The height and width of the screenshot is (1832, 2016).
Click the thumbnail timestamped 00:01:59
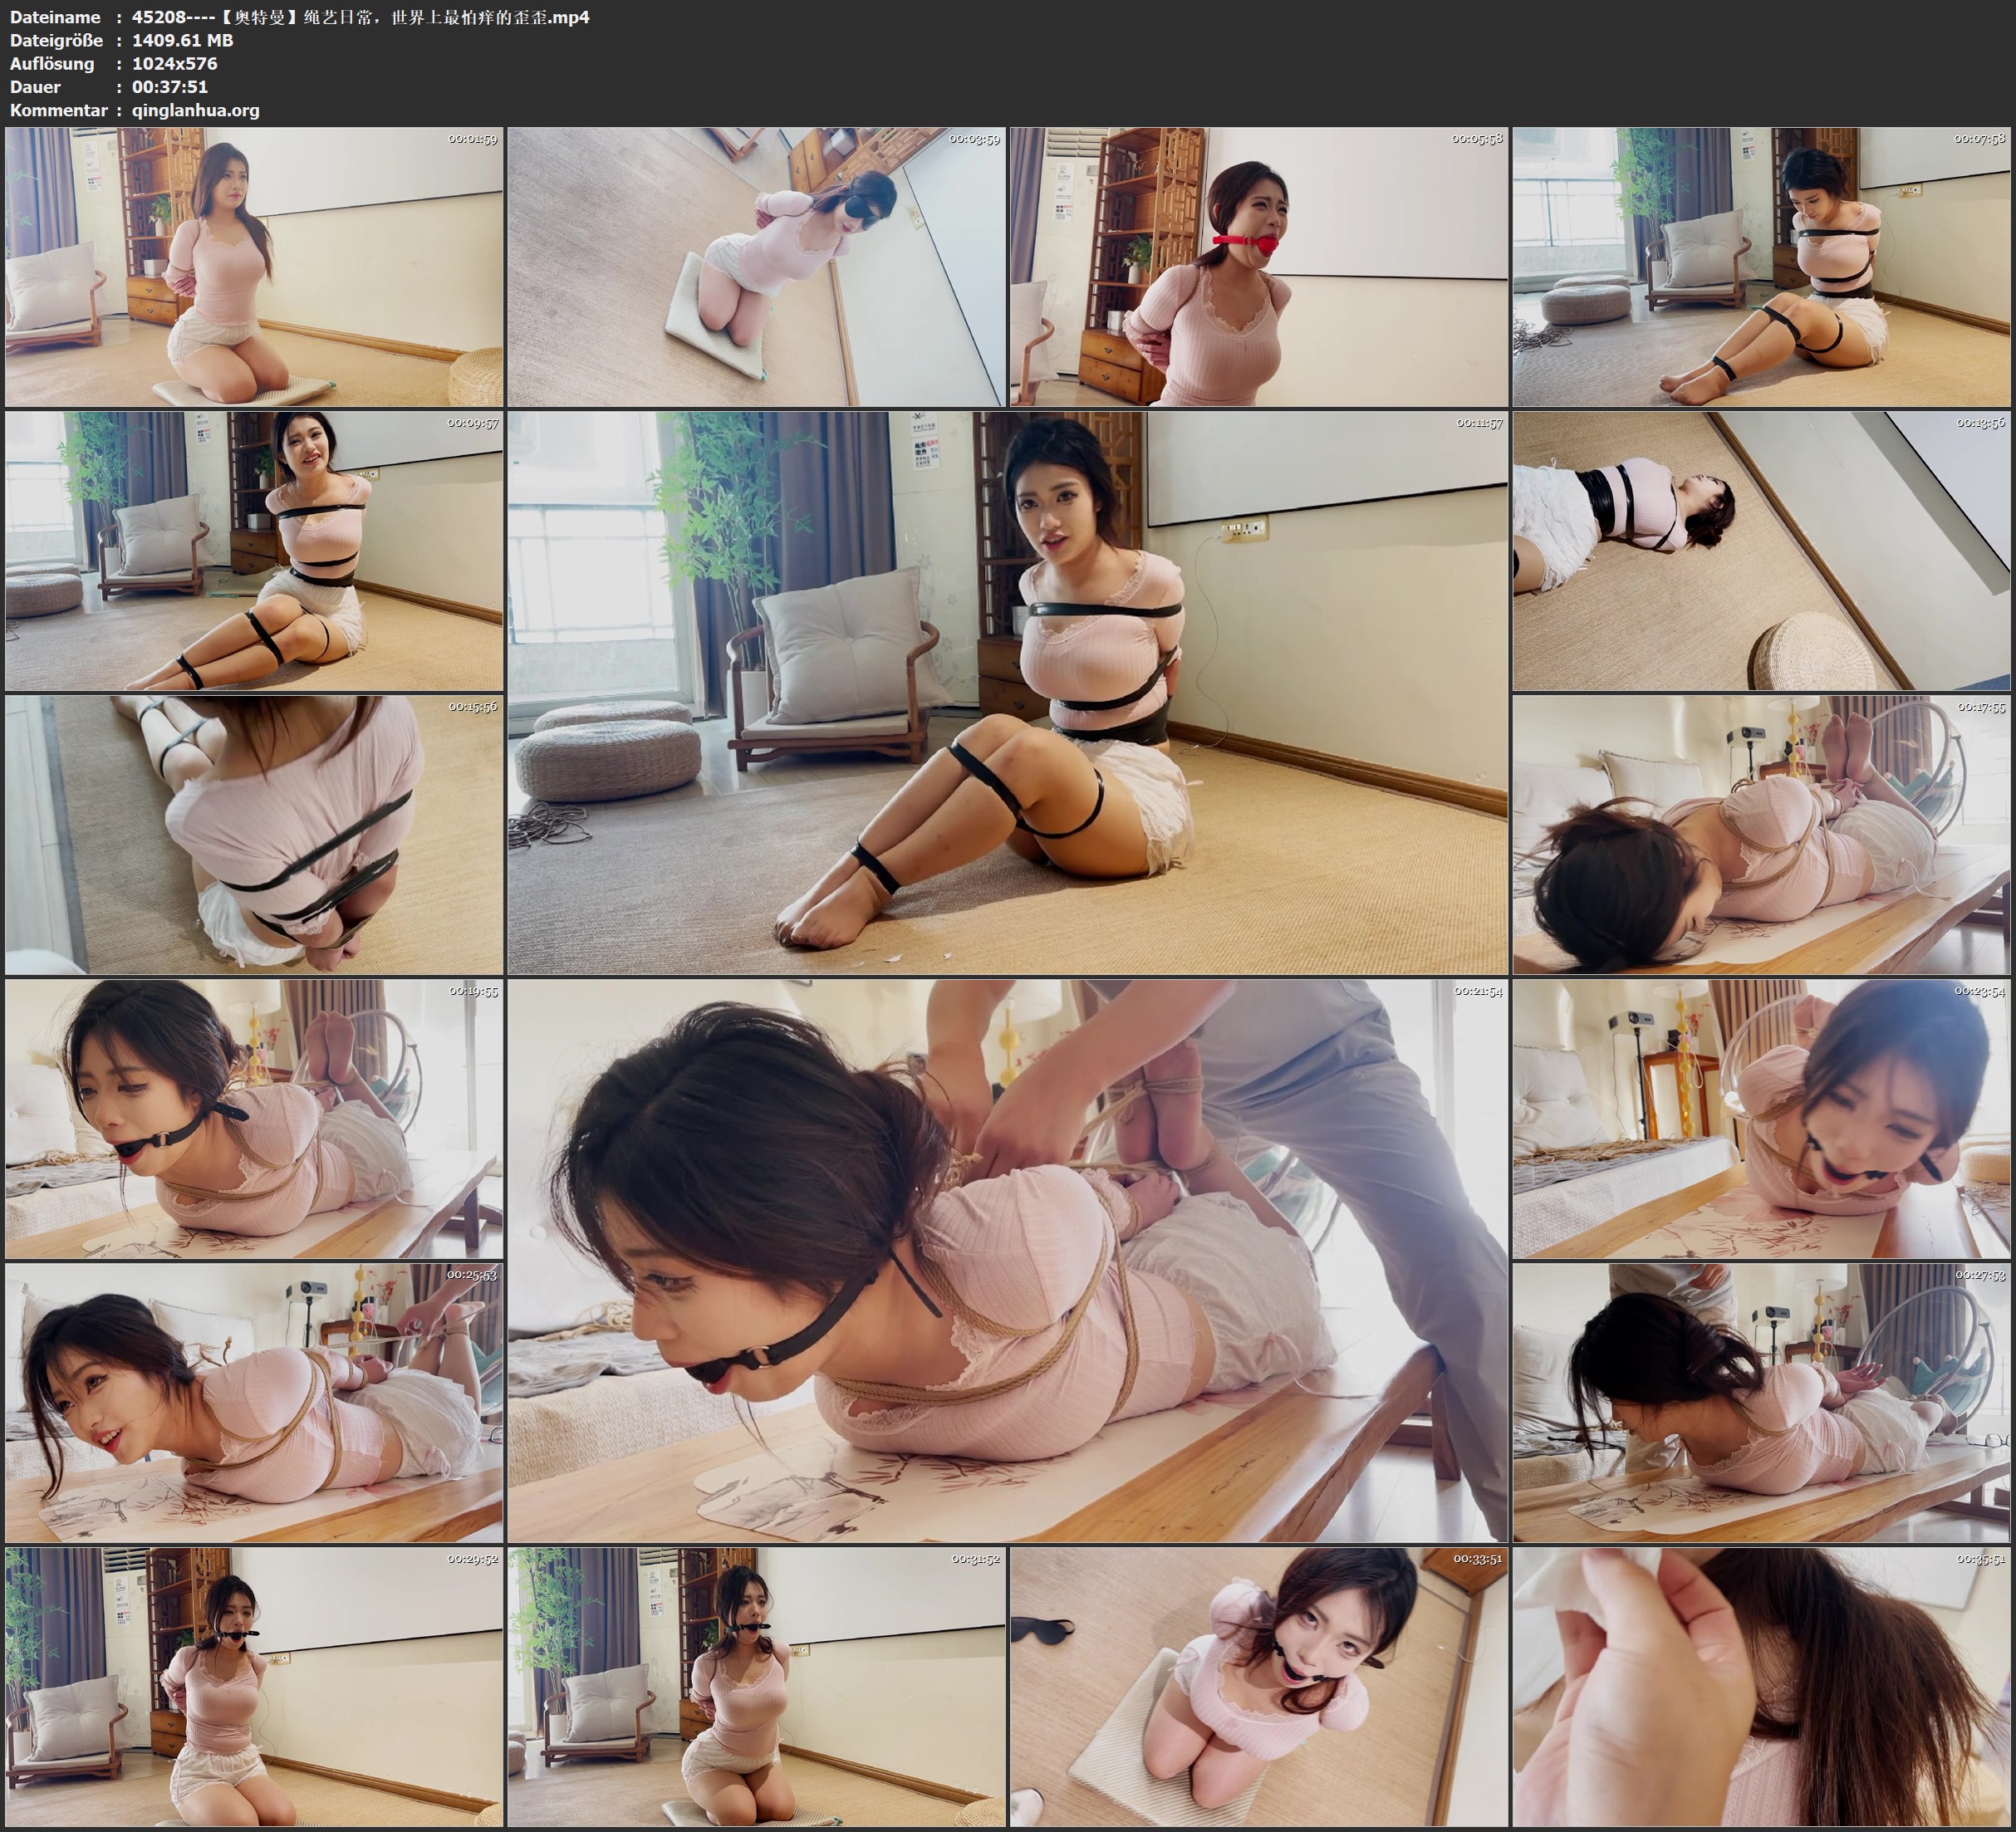coord(254,267)
